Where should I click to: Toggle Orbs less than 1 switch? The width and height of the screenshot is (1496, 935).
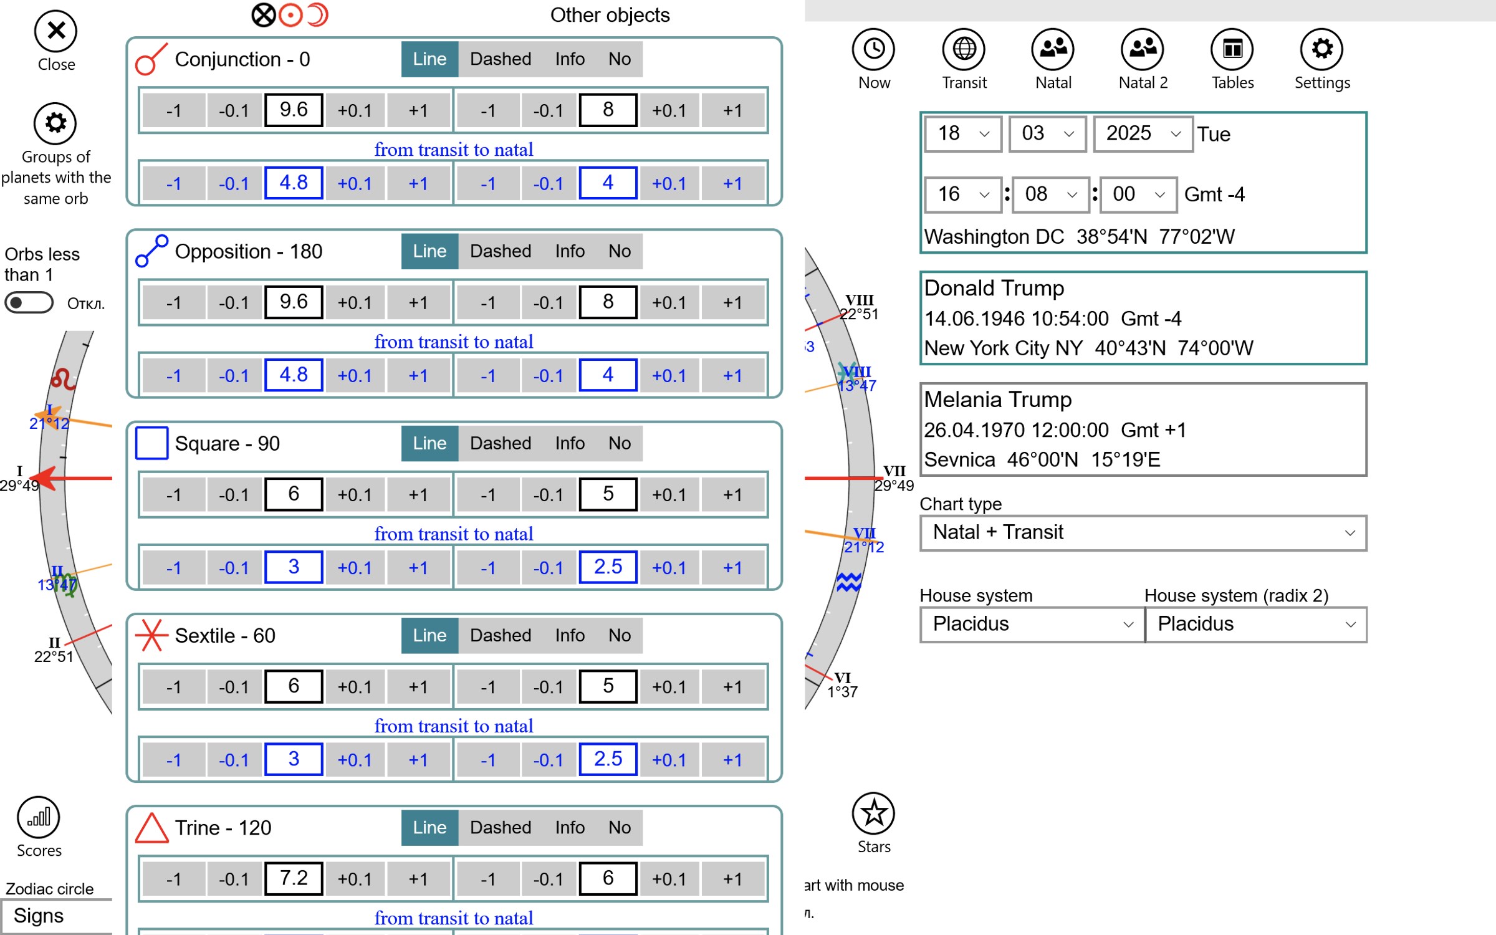coord(28,303)
